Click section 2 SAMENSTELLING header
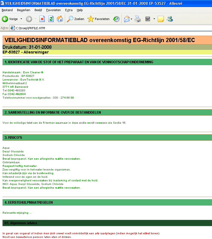This screenshot has height=239, width=212. click(x=107, y=113)
